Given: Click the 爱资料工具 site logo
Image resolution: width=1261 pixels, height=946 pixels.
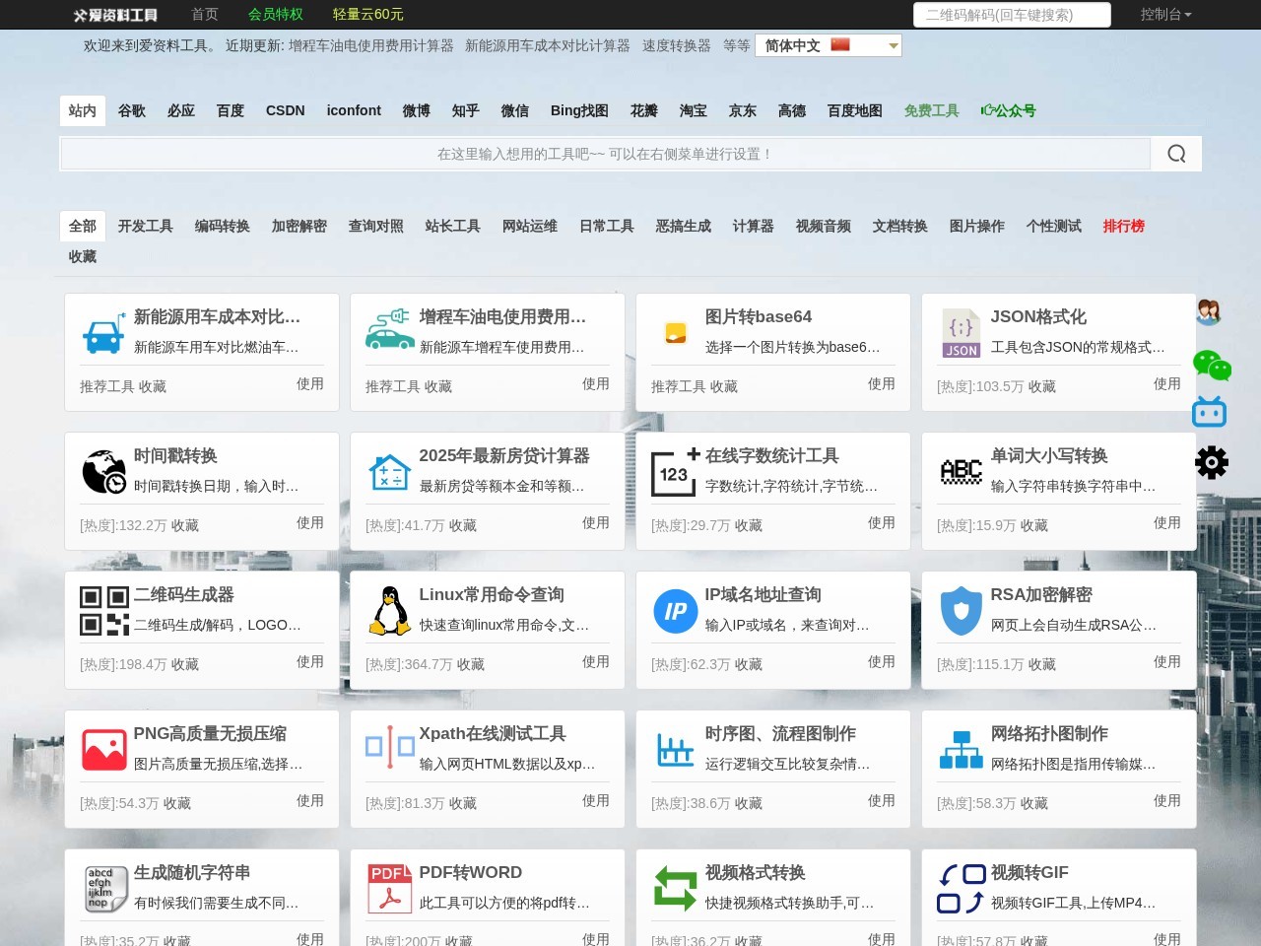Looking at the screenshot, I should pos(115,15).
